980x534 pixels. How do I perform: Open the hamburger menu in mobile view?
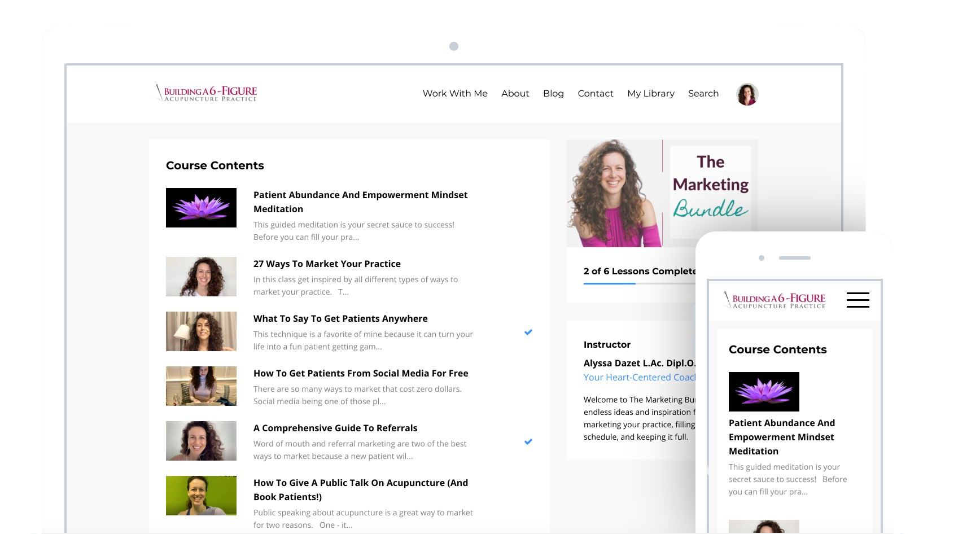[858, 300]
